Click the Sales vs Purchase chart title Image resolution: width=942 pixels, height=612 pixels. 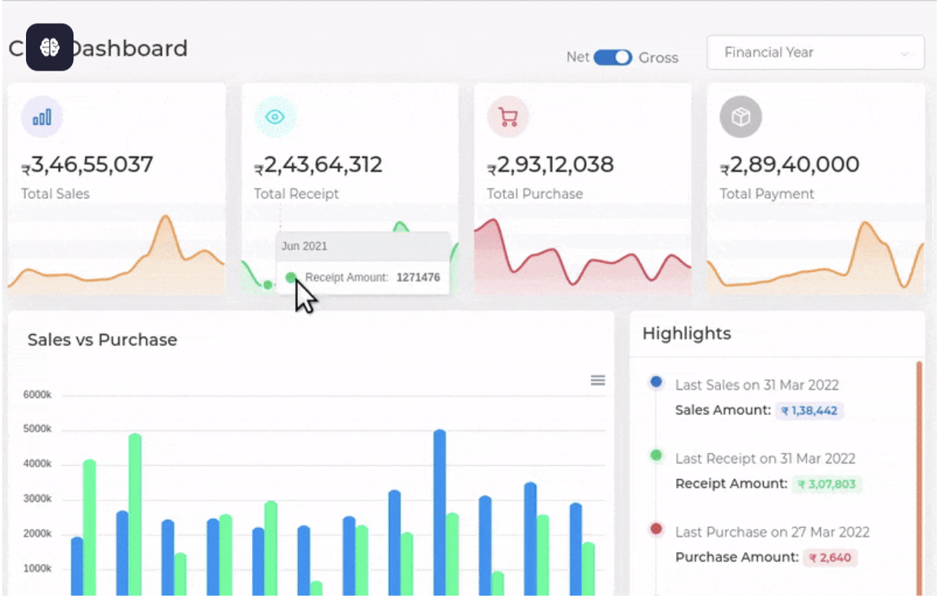tap(102, 339)
